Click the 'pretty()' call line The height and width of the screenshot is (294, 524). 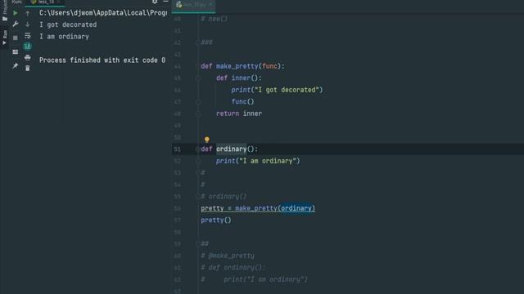[x=216, y=220]
